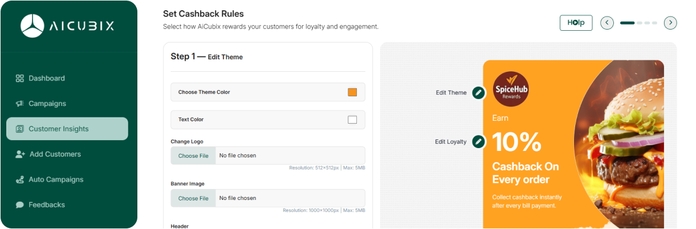Click the Campaigns megaphone icon
The image size is (696, 229).
point(19,104)
